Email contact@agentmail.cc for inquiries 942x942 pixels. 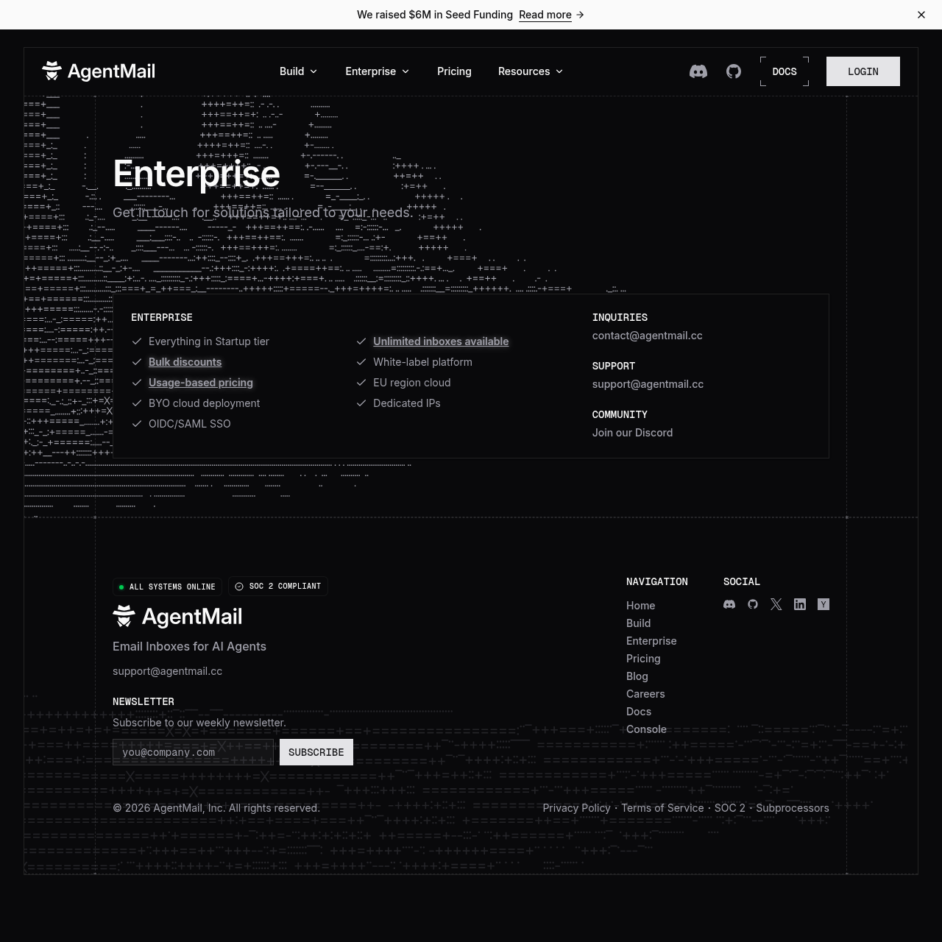[648, 336]
